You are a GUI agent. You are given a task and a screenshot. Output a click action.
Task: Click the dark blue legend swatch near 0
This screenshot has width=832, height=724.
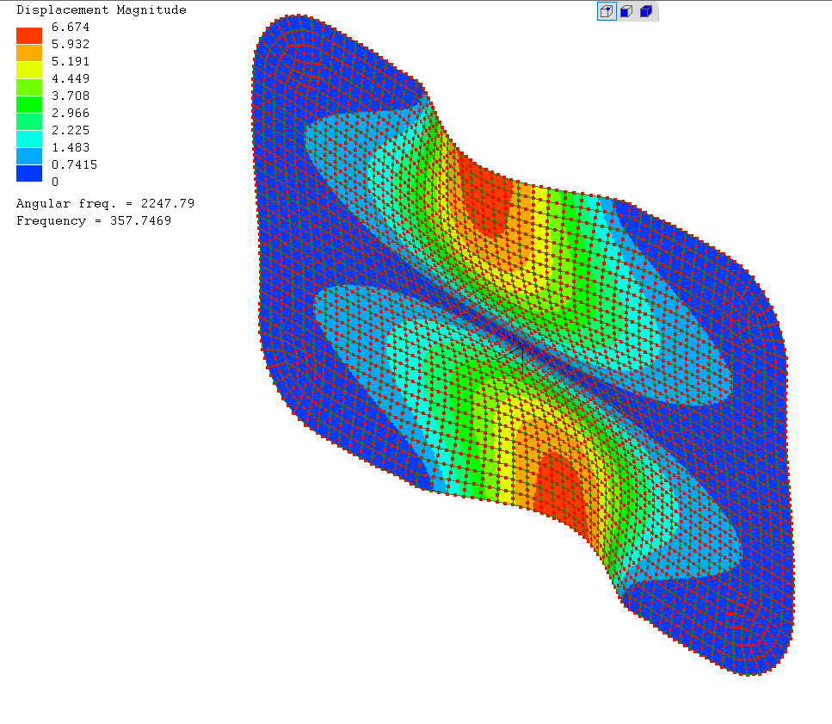click(x=29, y=174)
